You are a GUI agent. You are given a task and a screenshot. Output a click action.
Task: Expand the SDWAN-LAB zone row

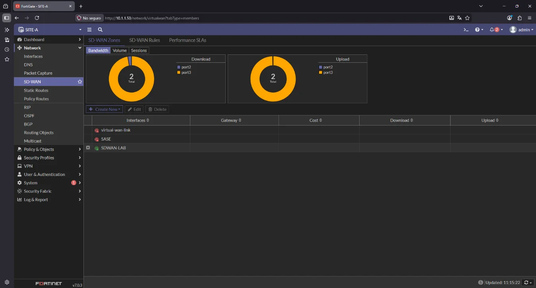point(88,148)
